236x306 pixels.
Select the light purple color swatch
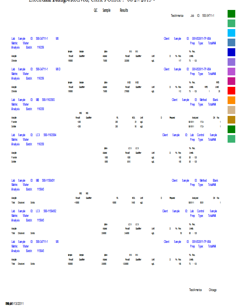231,62
